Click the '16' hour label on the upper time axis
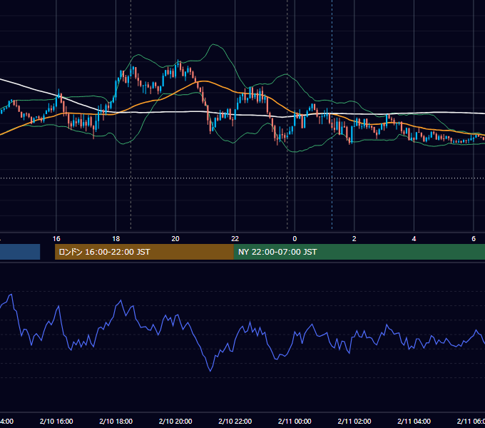Image resolution: width=485 pixels, height=428 pixels. [56, 239]
